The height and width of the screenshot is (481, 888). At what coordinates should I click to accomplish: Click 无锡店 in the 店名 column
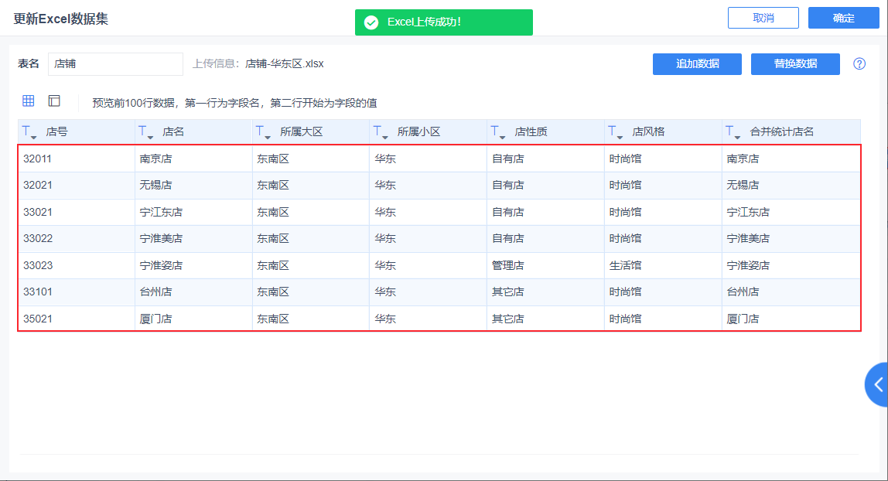click(x=155, y=185)
